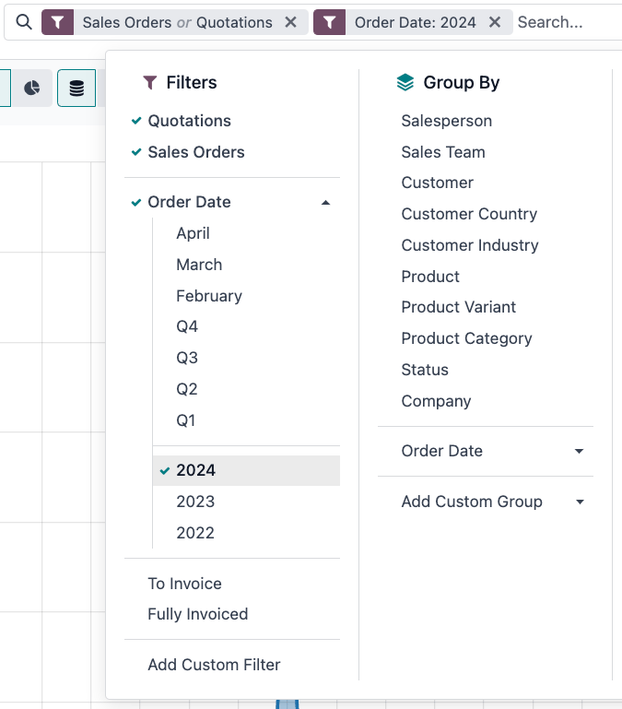
Task: Click the funnel icon on Sales Orders facet
Action: tap(57, 22)
